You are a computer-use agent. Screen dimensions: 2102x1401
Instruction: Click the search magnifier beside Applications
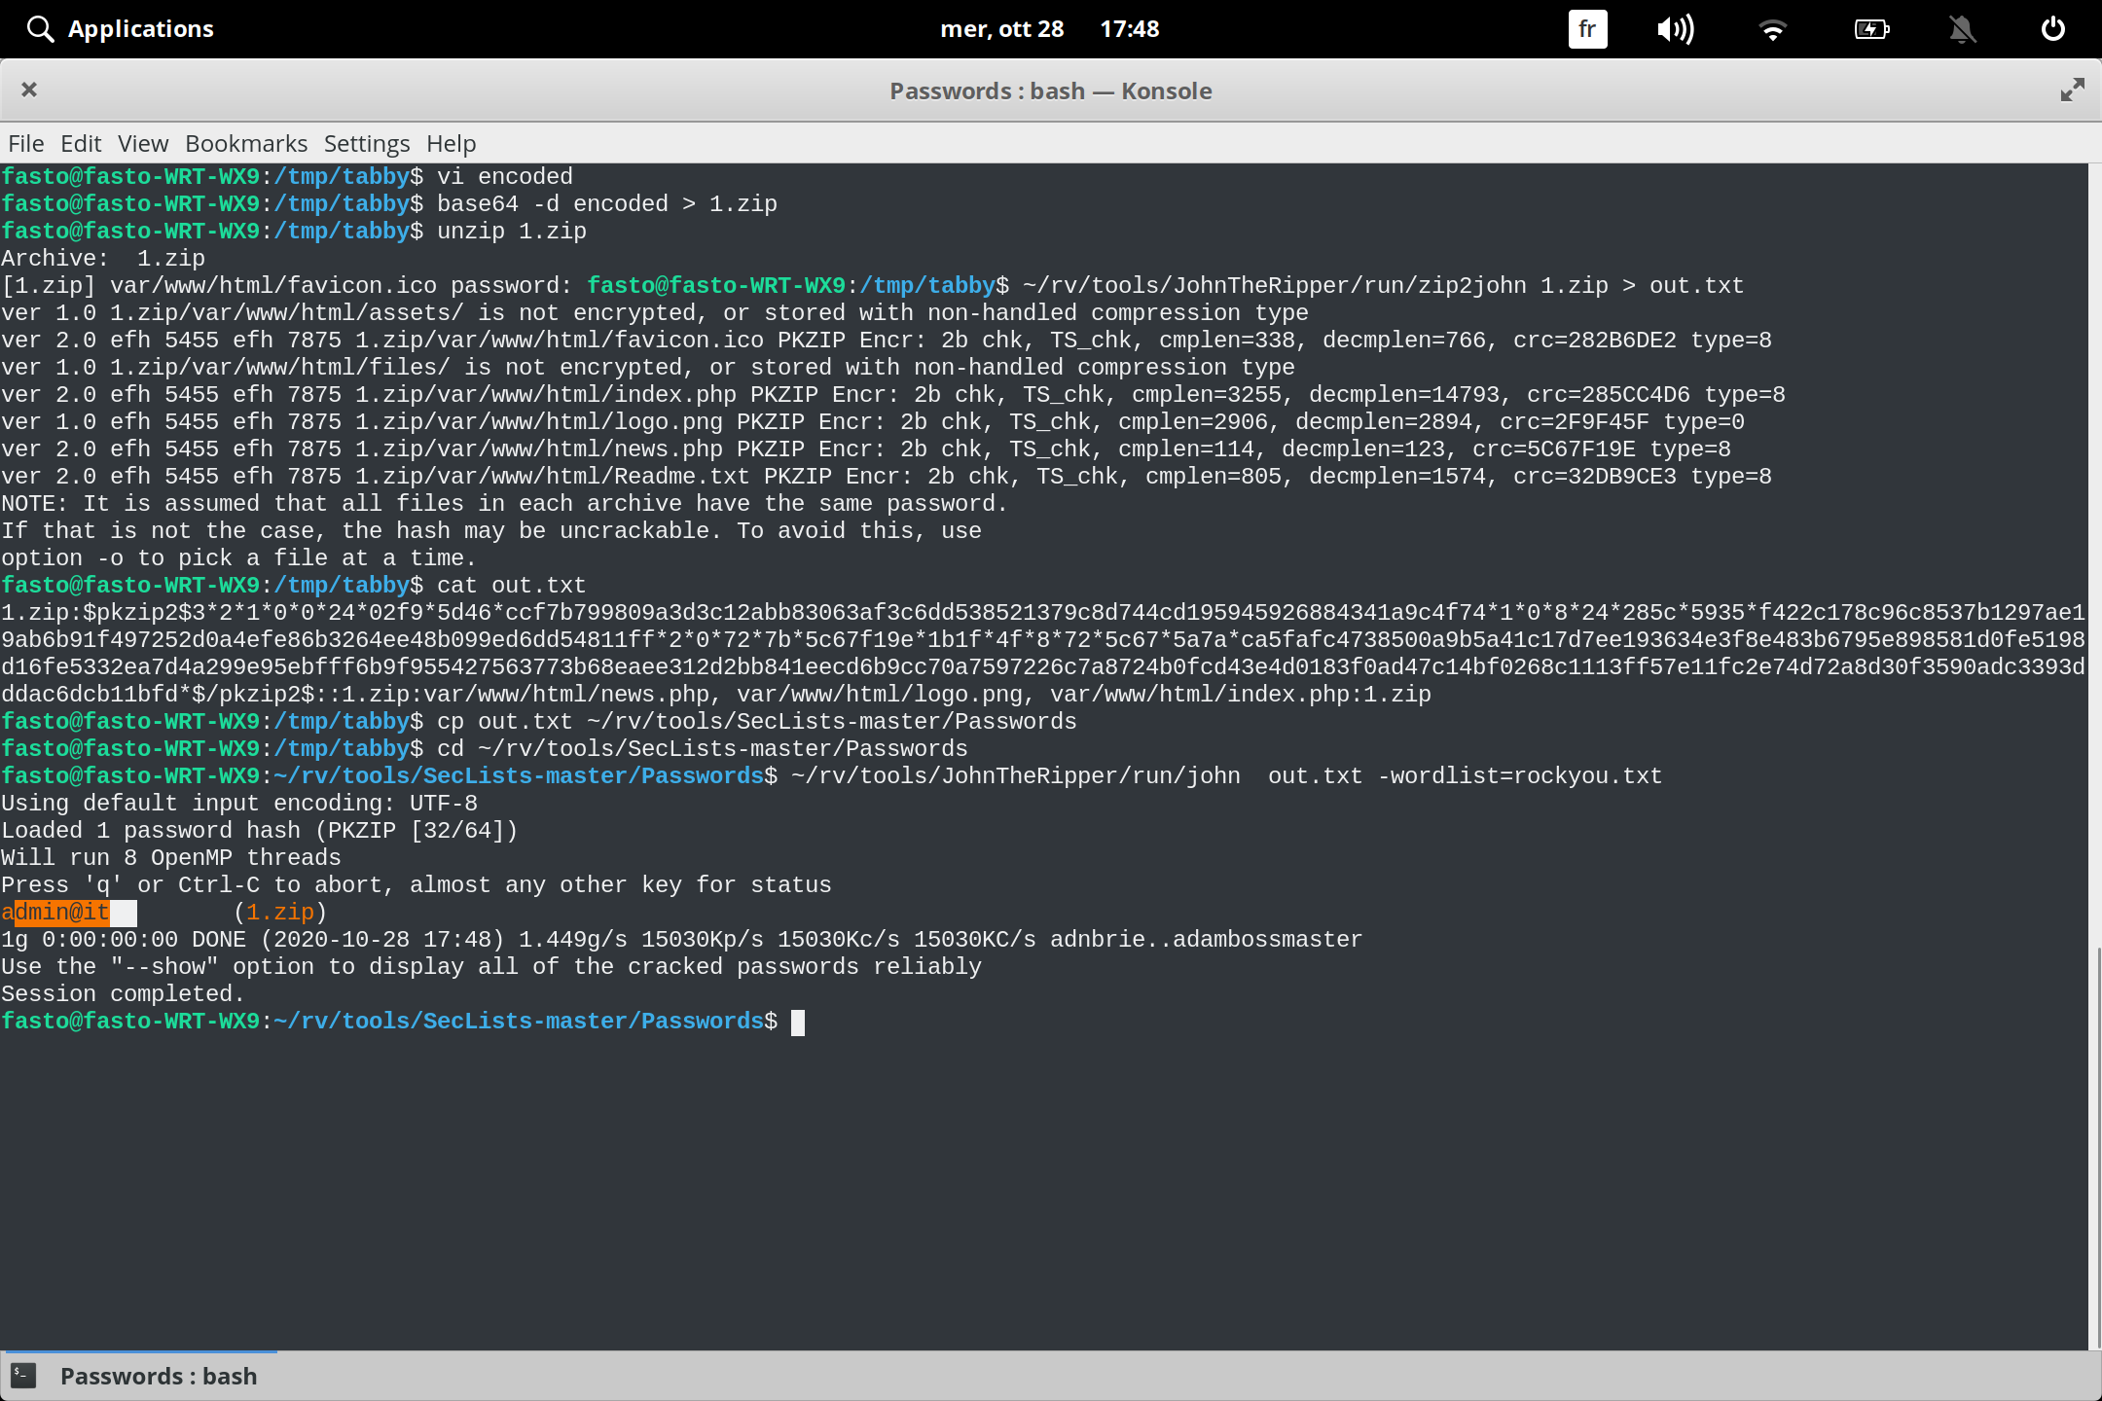[x=40, y=28]
